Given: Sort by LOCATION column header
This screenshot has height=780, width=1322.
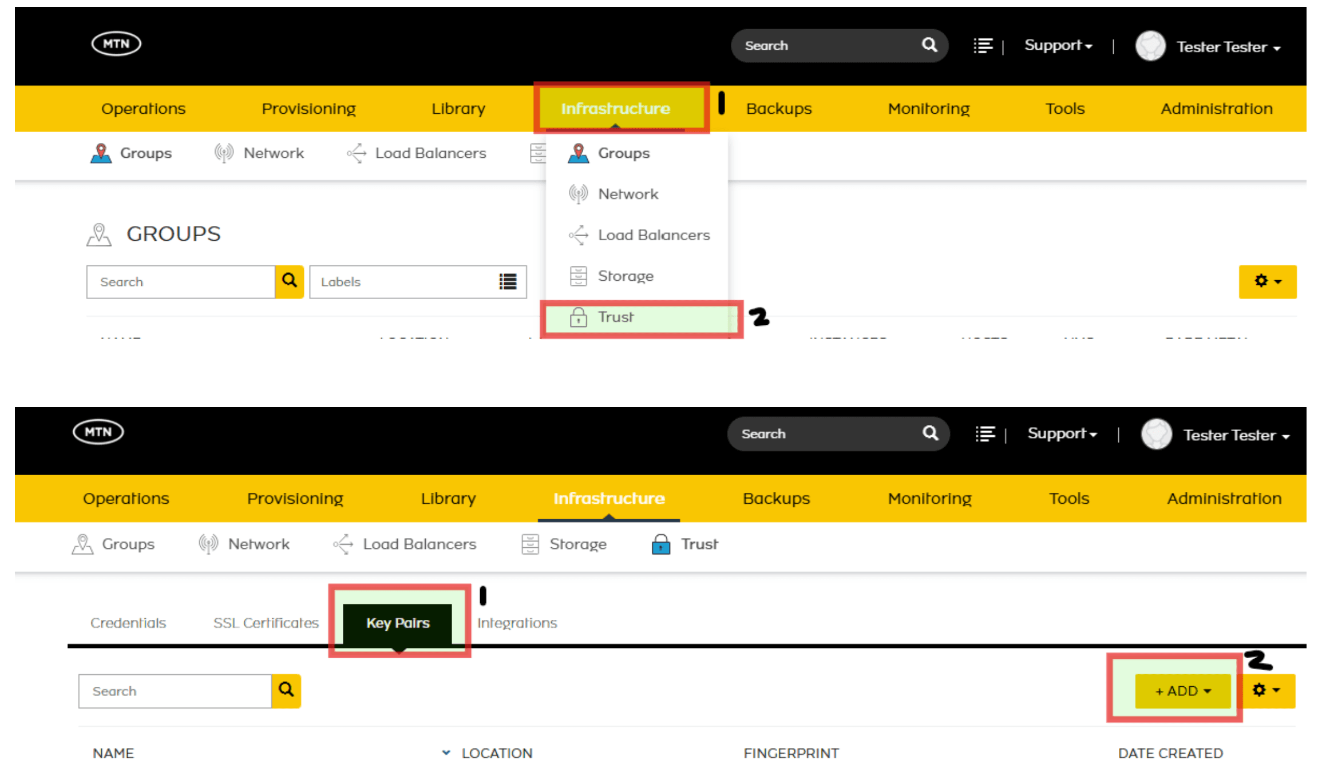Looking at the screenshot, I should pyautogui.click(x=497, y=753).
